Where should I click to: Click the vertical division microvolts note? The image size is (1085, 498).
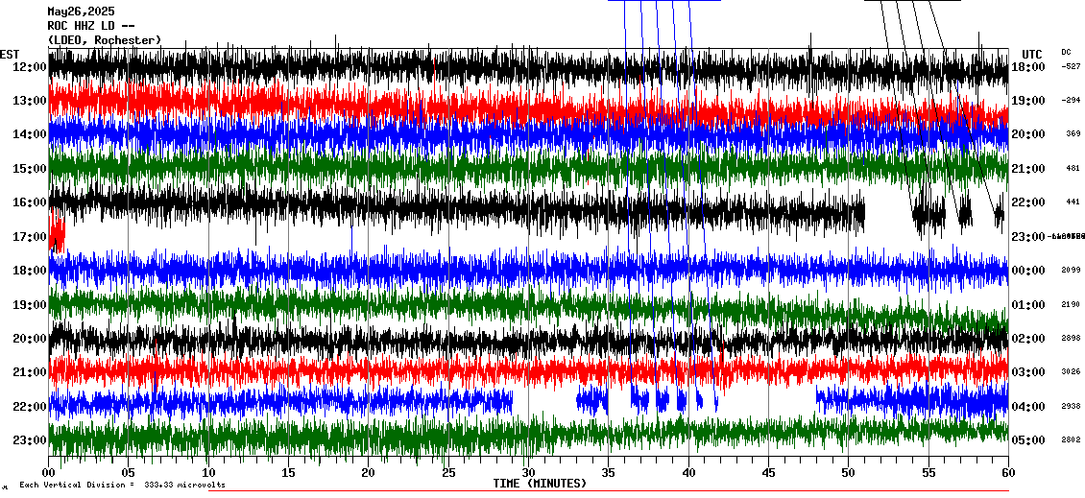(121, 486)
